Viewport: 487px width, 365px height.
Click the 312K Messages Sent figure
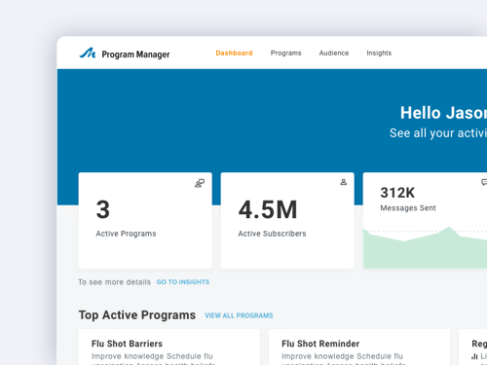(x=397, y=193)
